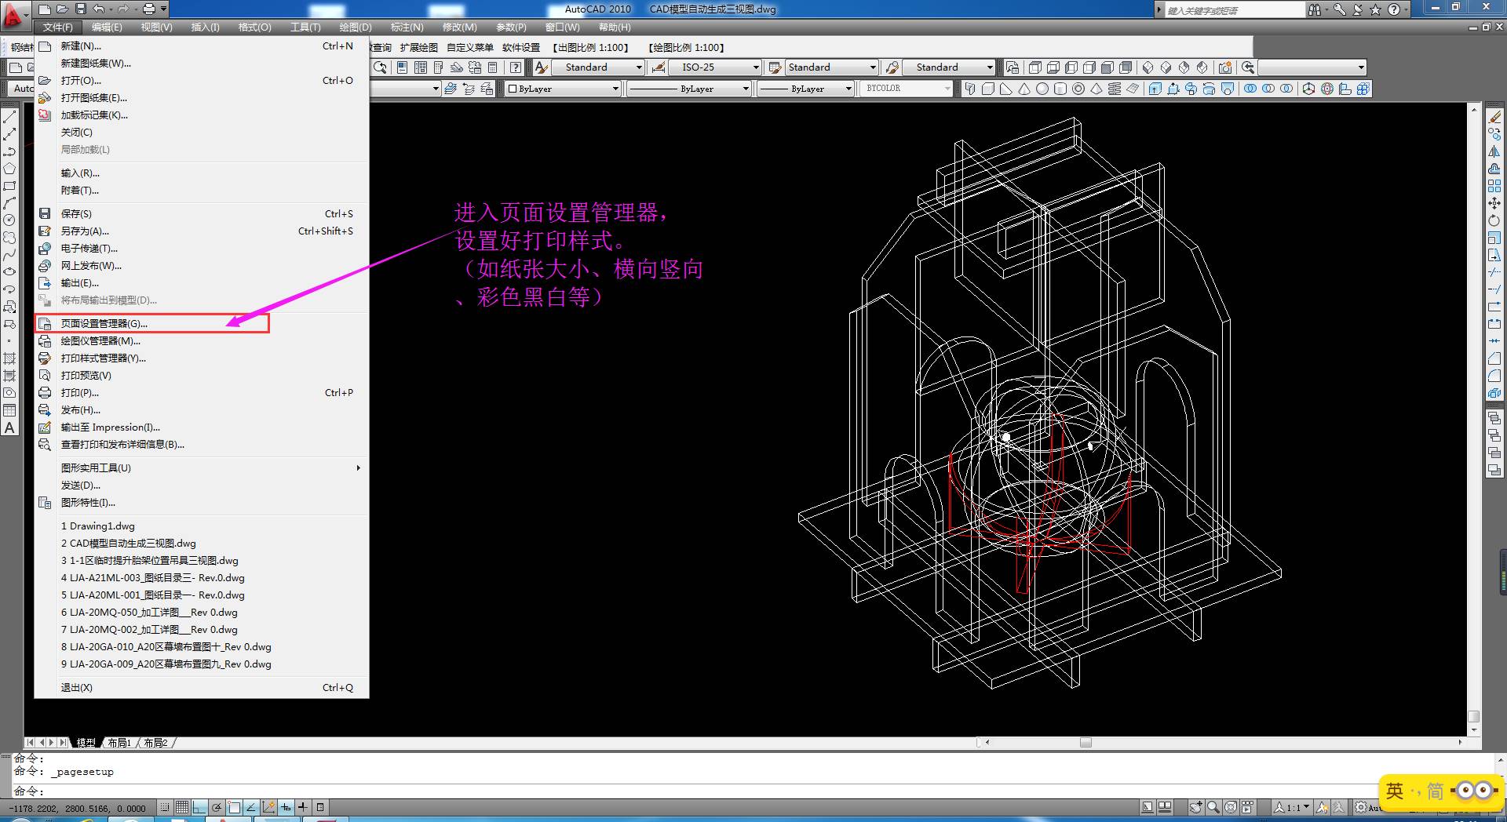Open the BYCOLOR plot style dropdown
1507x822 pixels.
click(907, 89)
